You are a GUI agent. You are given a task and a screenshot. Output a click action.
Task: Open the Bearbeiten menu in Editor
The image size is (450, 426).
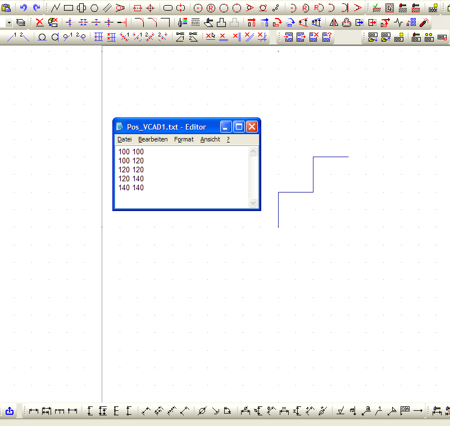point(153,139)
